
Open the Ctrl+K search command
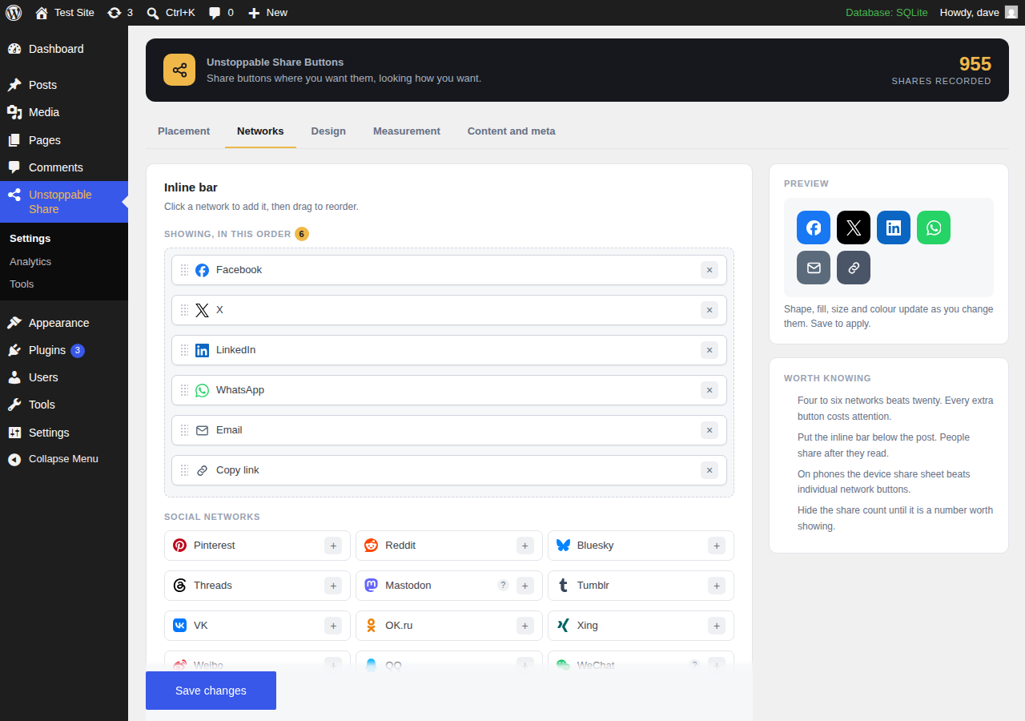[171, 13]
